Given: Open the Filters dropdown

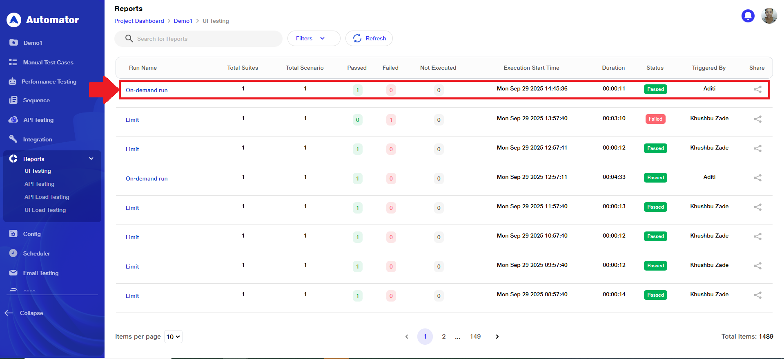Looking at the screenshot, I should point(314,38).
